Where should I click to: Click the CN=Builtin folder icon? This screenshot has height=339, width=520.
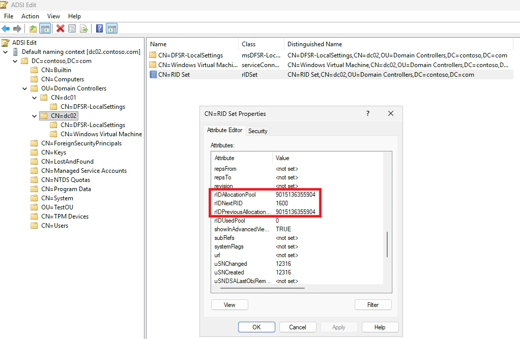pos(34,70)
